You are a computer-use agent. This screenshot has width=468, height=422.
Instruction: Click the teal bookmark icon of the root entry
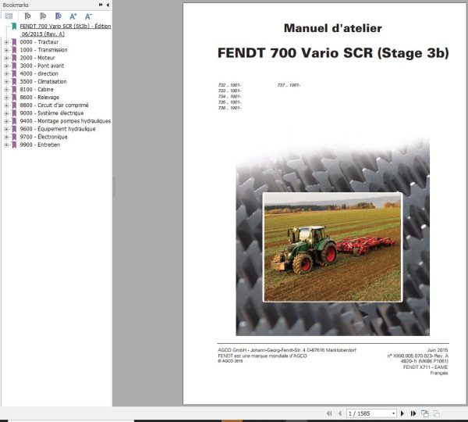[x=14, y=27]
